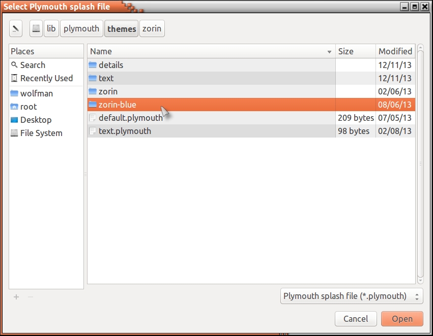Go to Desktop in Places sidebar
The image size is (433, 336).
(x=36, y=120)
